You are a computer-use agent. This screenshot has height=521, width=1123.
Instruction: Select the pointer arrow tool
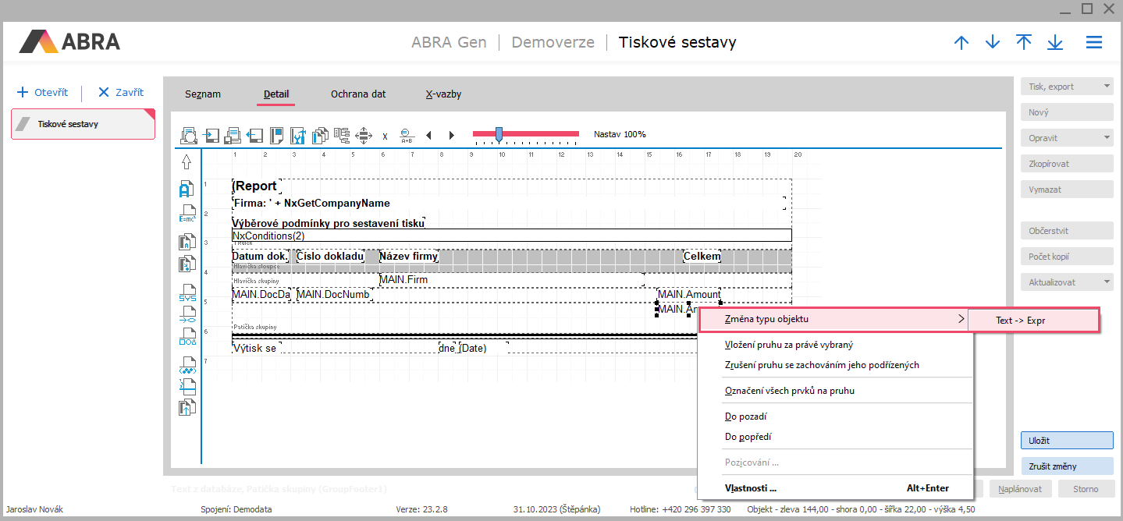[x=187, y=162]
